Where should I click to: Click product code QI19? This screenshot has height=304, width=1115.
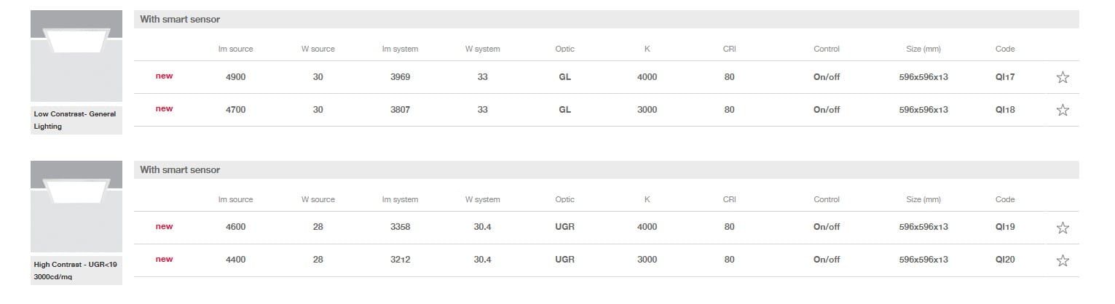pos(1004,227)
